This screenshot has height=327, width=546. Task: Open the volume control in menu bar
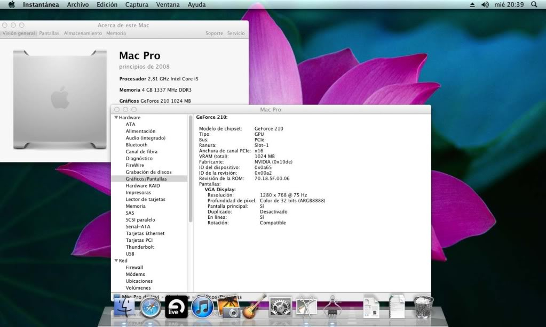point(485,4)
